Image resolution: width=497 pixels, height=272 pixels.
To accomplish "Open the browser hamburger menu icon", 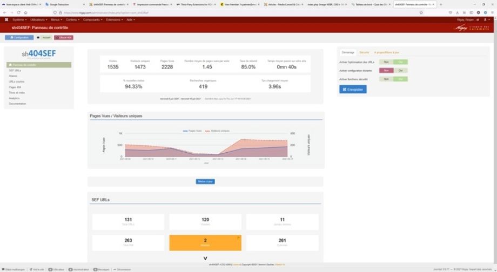I will [x=492, y=12].
